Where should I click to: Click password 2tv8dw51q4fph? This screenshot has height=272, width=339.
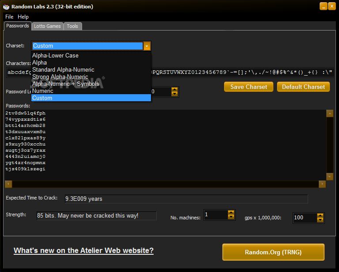point(25,113)
